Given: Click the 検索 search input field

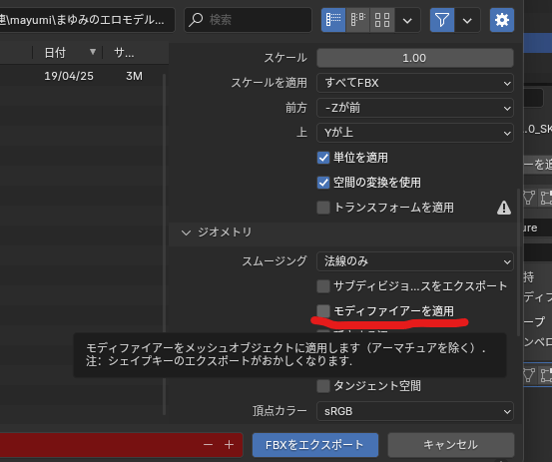Looking at the screenshot, I should pos(248,20).
